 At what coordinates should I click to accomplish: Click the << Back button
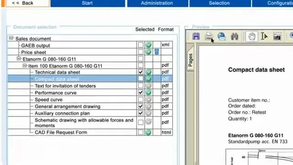coord(28,3)
